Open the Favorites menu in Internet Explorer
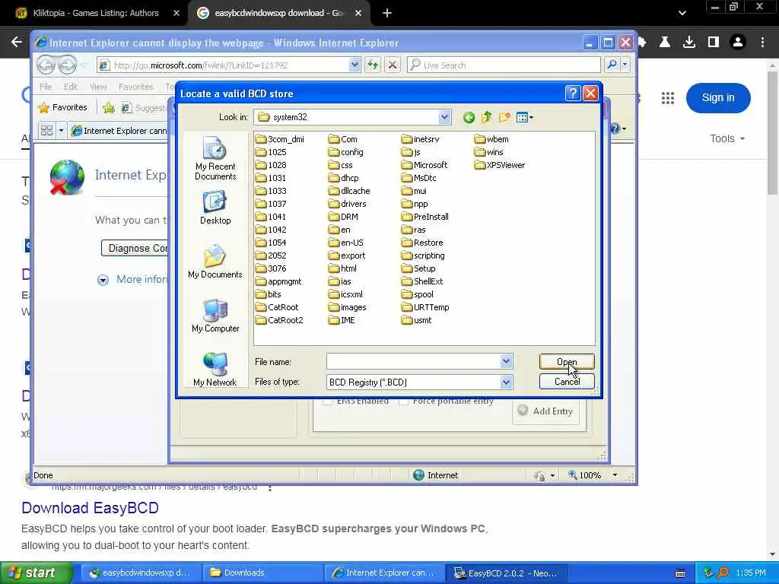The width and height of the screenshot is (779, 584). (135, 87)
